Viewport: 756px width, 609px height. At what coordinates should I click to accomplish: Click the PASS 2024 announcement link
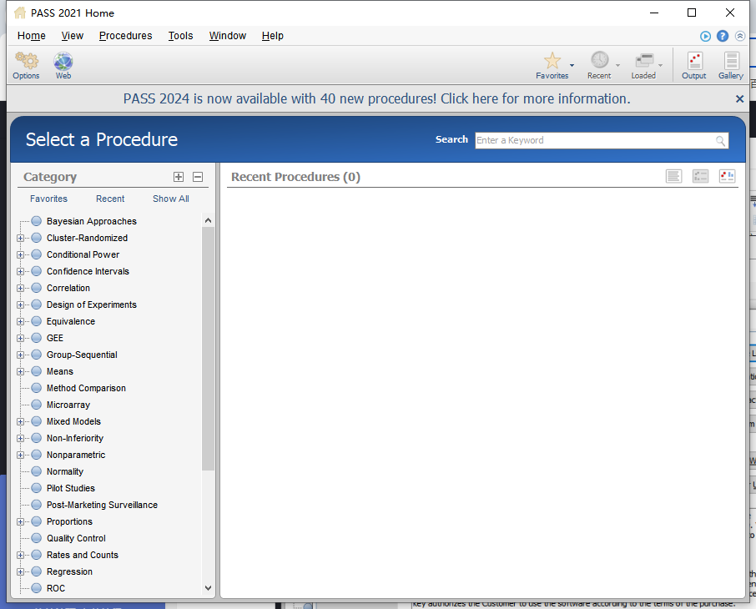click(x=376, y=98)
